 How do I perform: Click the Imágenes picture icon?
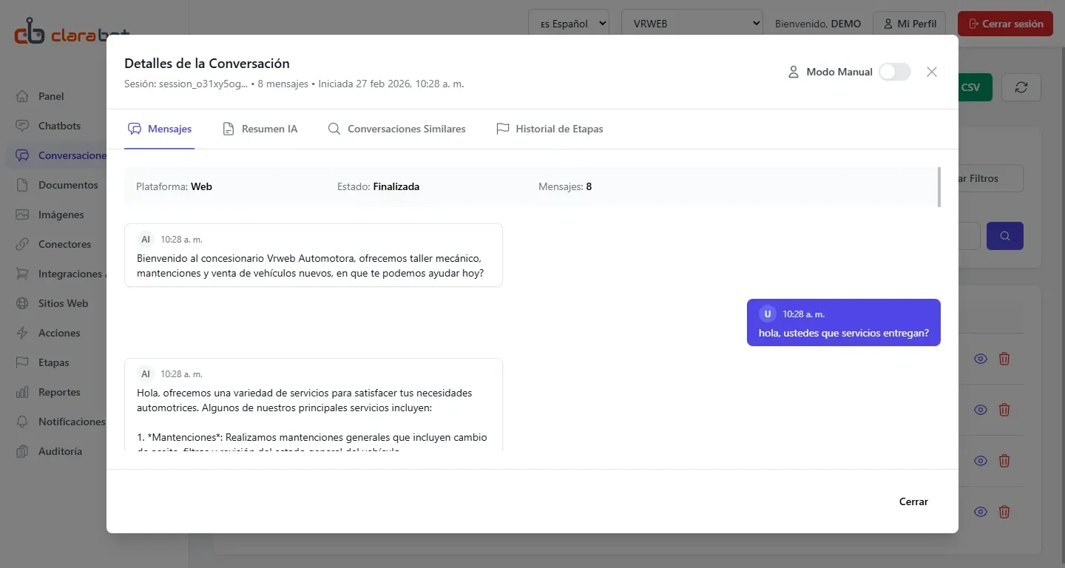(x=23, y=214)
